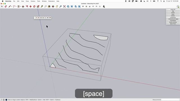Open the Help menu
Viewport: 180px width, 101px height.
click(58, 1)
